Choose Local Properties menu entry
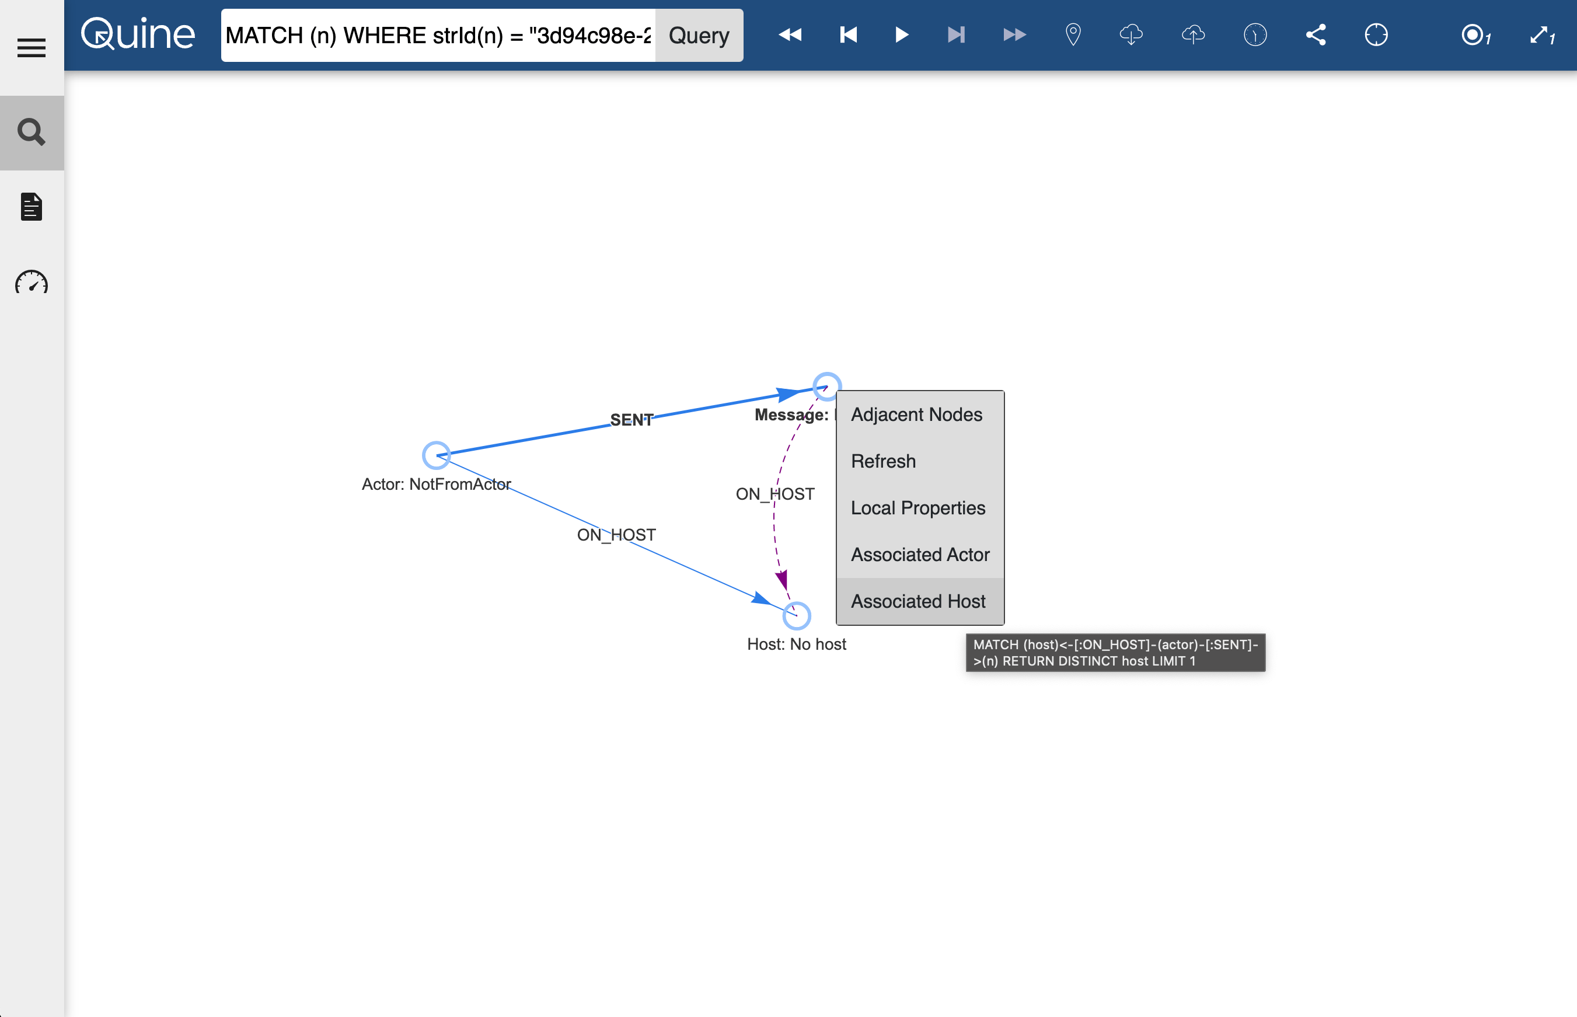 point(917,508)
